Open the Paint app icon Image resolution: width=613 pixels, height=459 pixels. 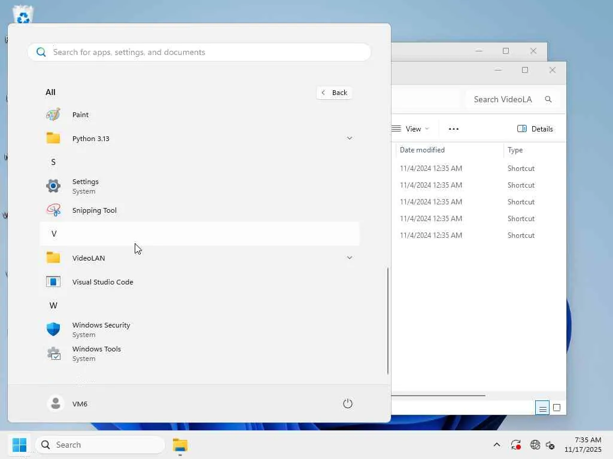point(53,114)
